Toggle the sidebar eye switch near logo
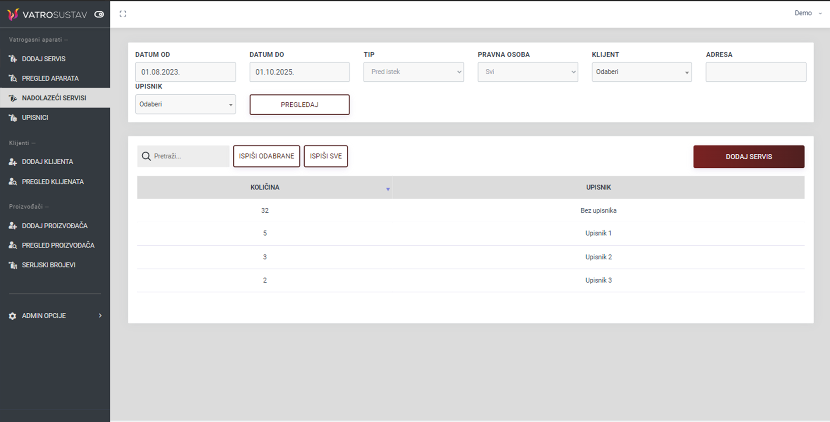Screen dimensions: 830x422 pyautogui.click(x=99, y=14)
